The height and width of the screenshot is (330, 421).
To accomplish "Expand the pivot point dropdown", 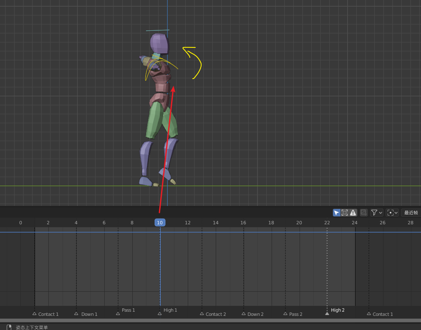I will 392,213.
